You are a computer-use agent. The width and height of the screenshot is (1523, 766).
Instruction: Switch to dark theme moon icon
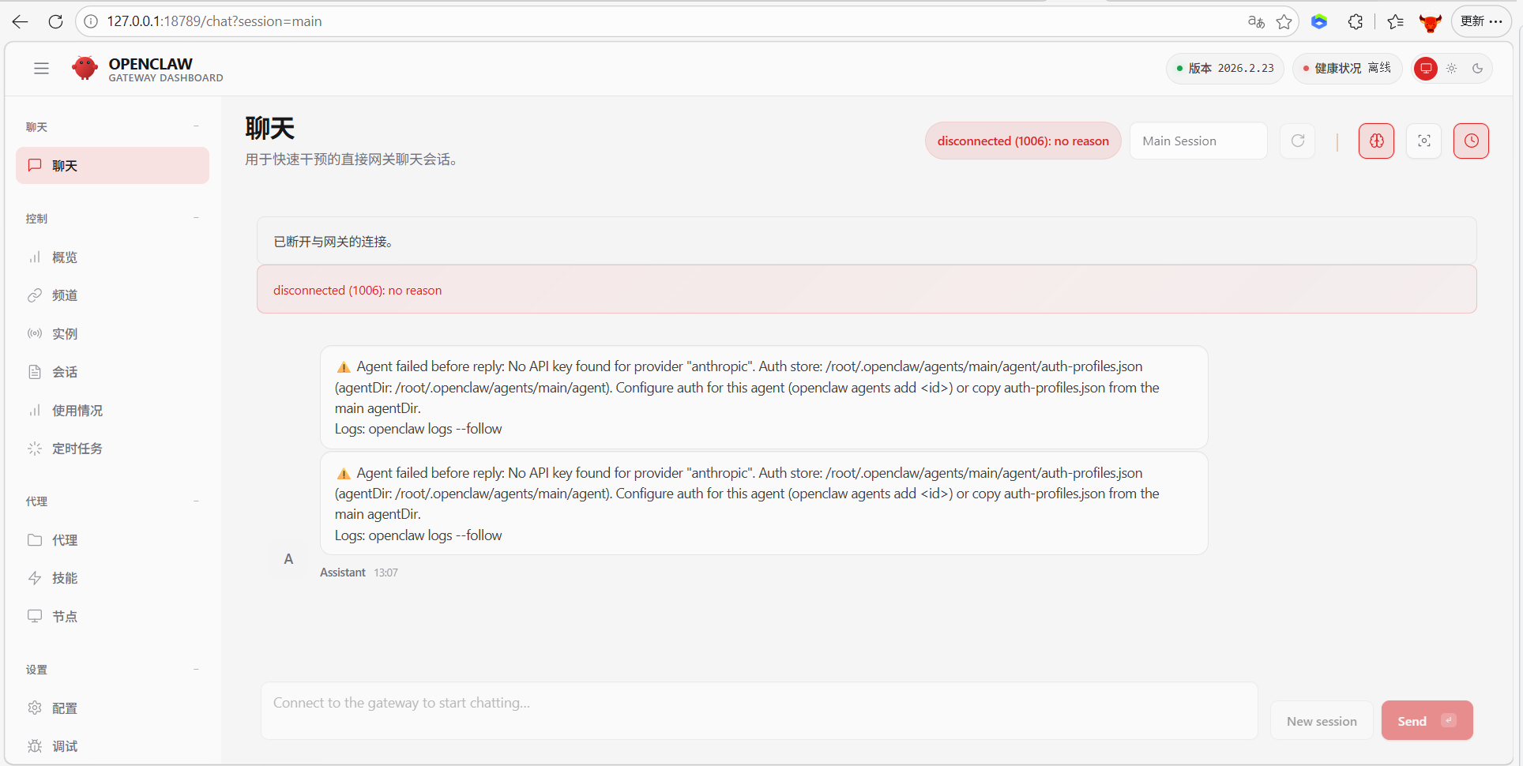(x=1477, y=69)
